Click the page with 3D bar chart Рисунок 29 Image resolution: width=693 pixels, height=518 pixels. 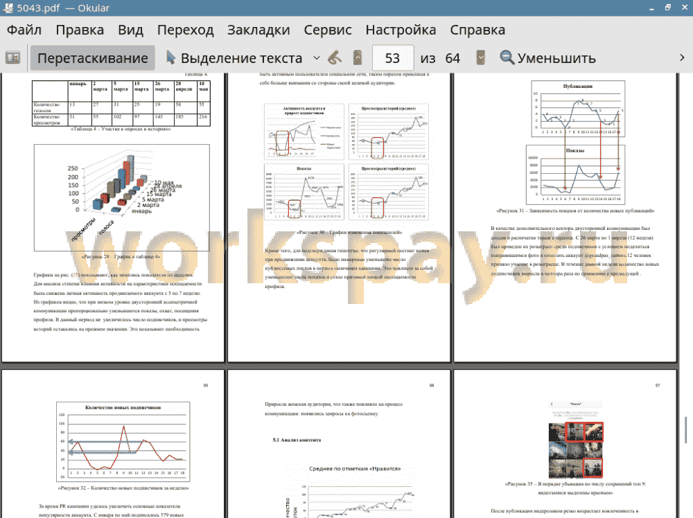point(113,216)
